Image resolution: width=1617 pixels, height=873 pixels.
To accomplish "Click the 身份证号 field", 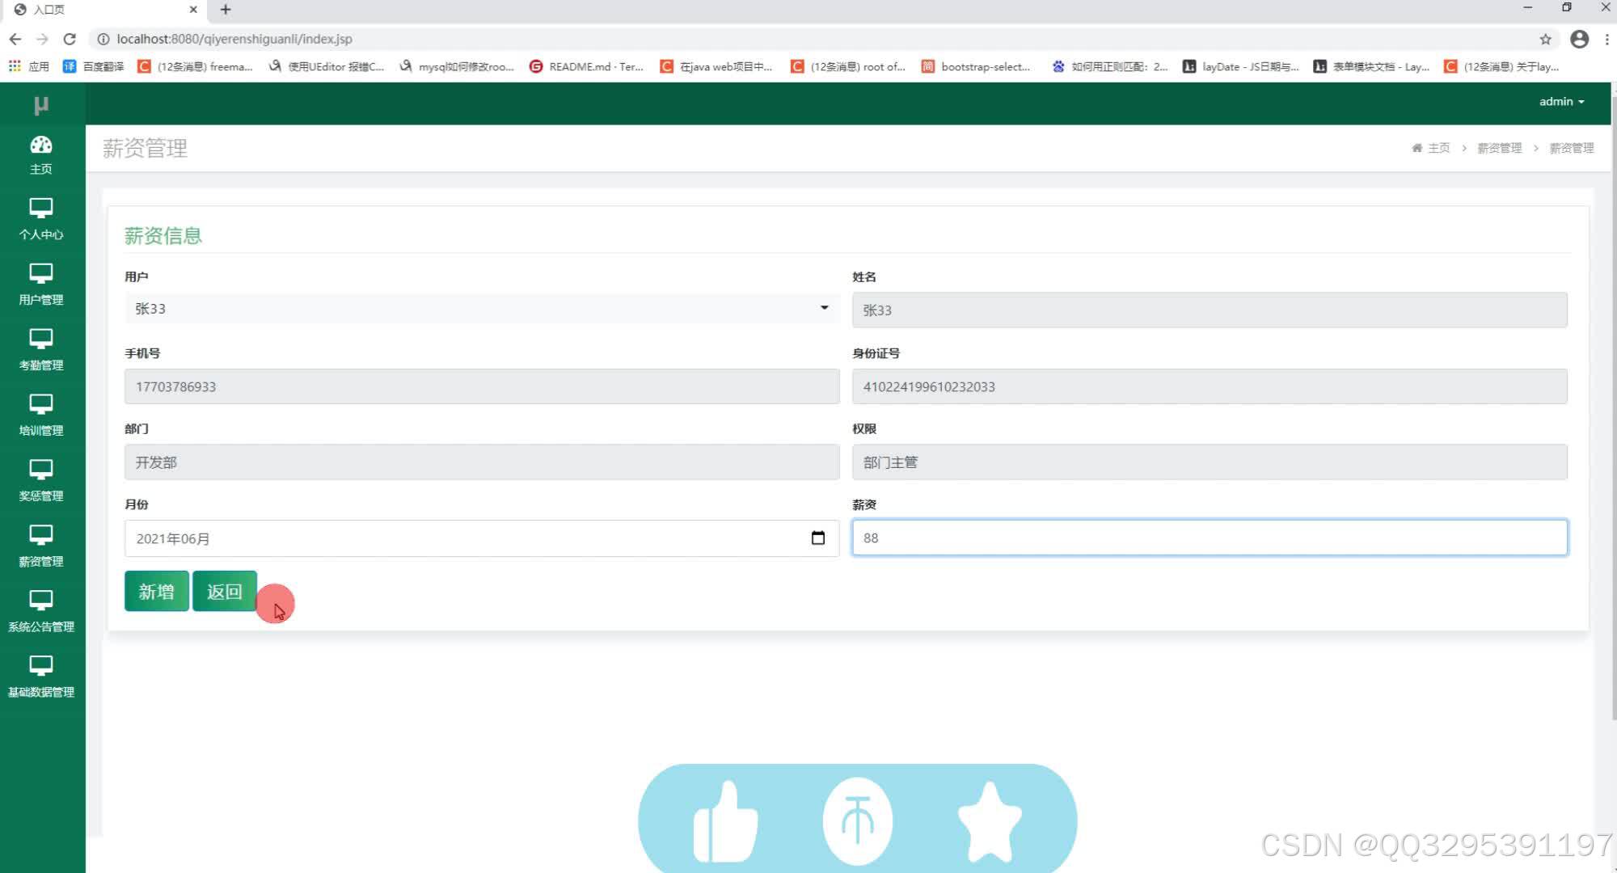I will coord(1210,386).
